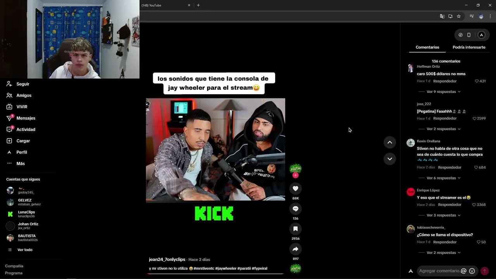Open Mensajes inbox in sidebar
496x279 pixels.
pyautogui.click(x=21, y=118)
